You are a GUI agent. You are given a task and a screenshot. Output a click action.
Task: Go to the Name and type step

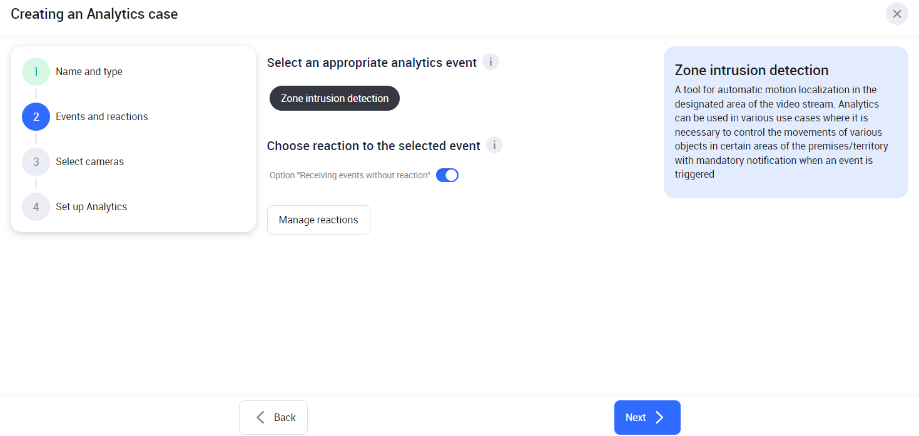89,72
